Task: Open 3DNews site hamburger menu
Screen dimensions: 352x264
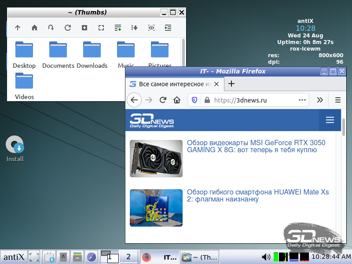Action: tap(330, 120)
